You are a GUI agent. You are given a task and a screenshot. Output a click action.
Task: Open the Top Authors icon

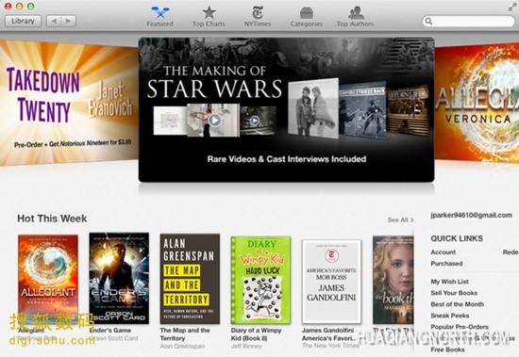click(x=356, y=13)
